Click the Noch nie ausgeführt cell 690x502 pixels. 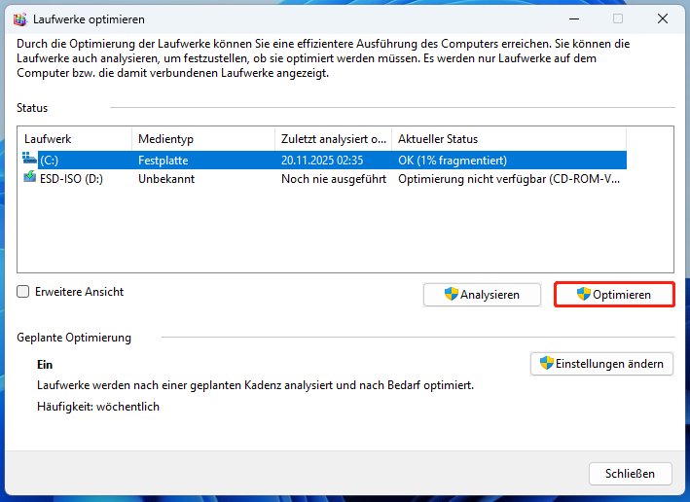pyautogui.click(x=334, y=179)
